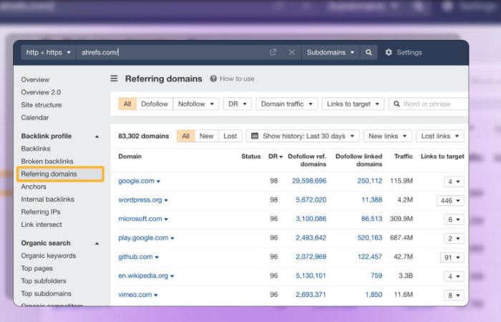Open the vimeo.com domain link
The height and width of the screenshot is (322, 501).
click(x=135, y=295)
